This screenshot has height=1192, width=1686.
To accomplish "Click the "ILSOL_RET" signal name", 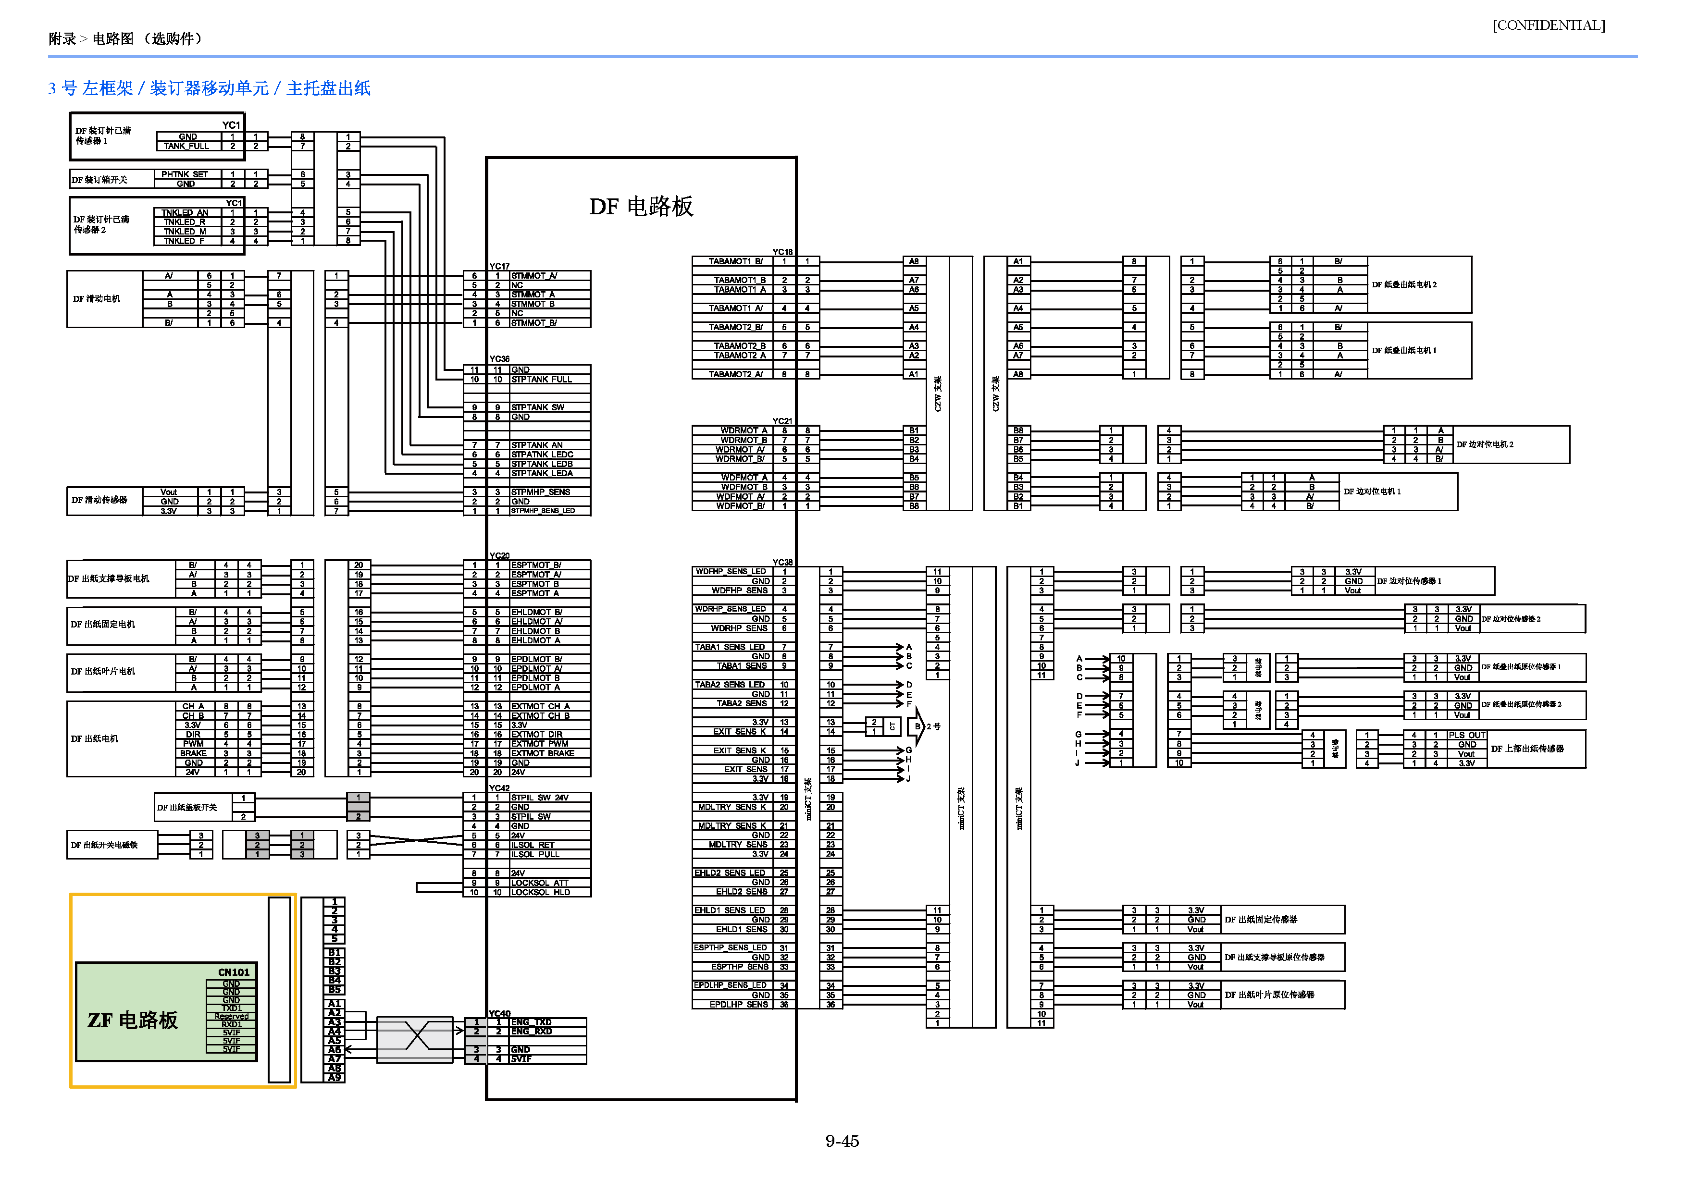I will point(533,845).
